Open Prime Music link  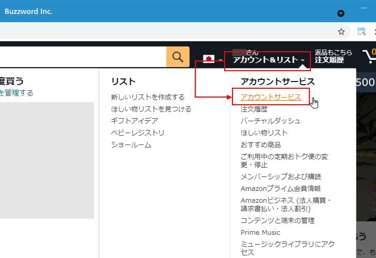click(x=260, y=232)
